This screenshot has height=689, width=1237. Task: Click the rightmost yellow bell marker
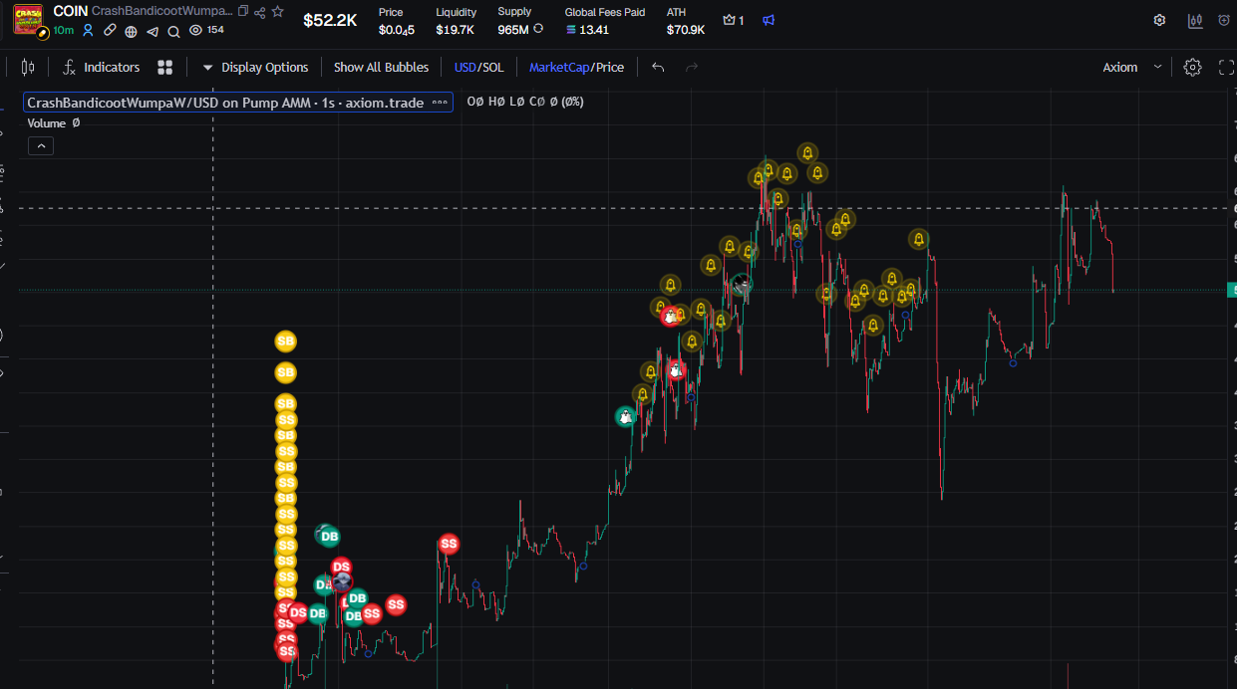point(918,239)
